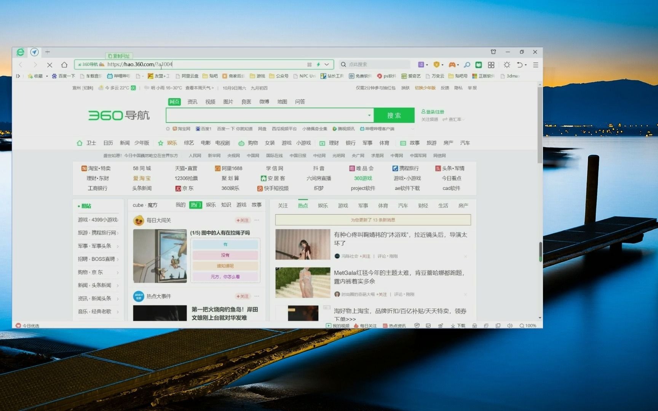Open the extensions grid icon
658x411 pixels.
pyautogui.click(x=491, y=65)
